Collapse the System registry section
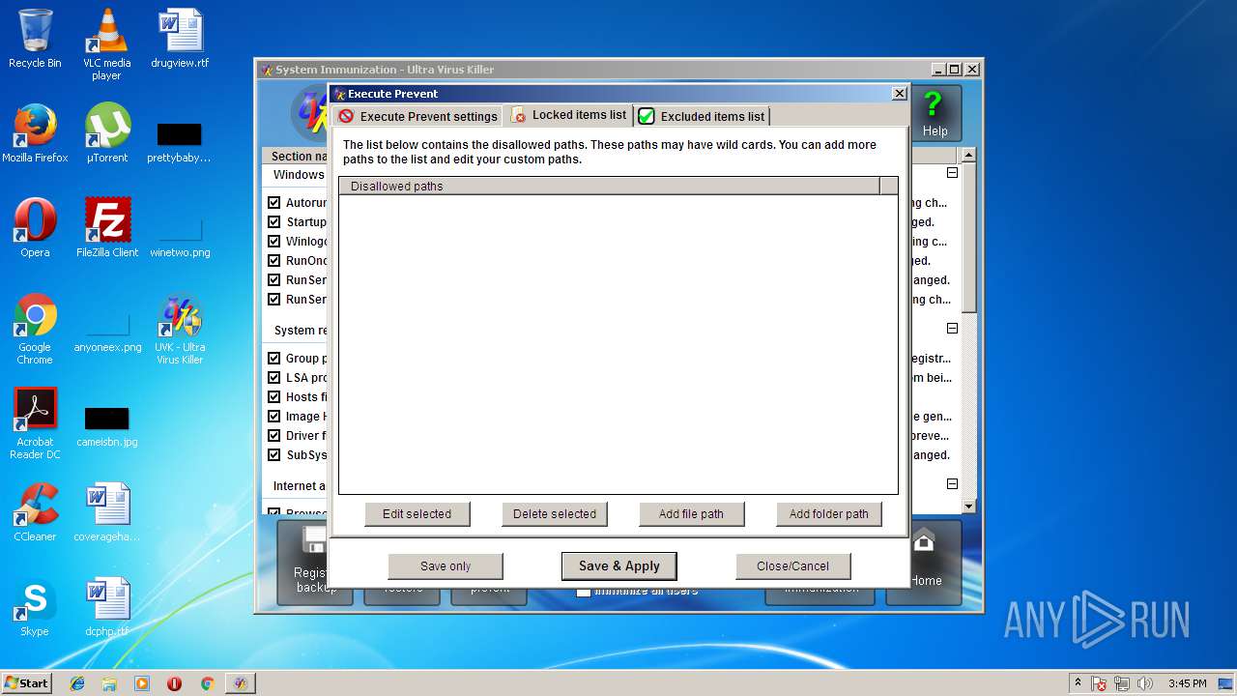 tap(952, 329)
